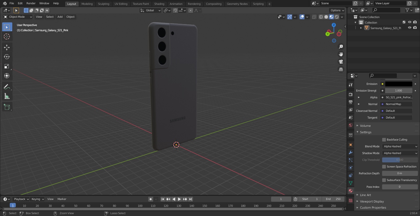Expand the Line Art panel

pos(365,195)
